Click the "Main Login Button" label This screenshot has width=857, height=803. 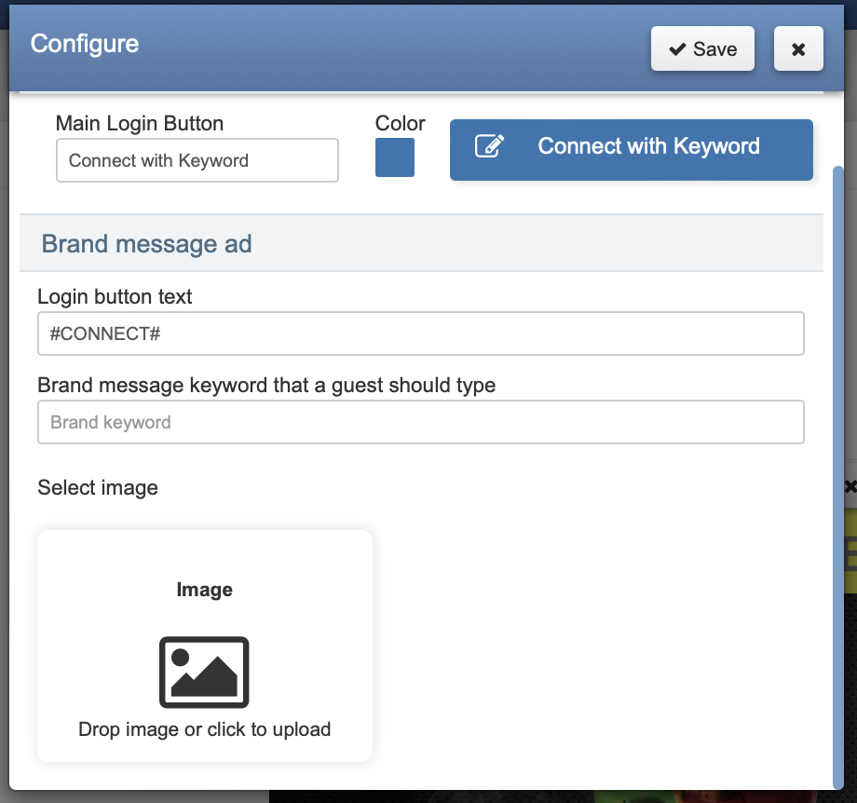point(140,123)
